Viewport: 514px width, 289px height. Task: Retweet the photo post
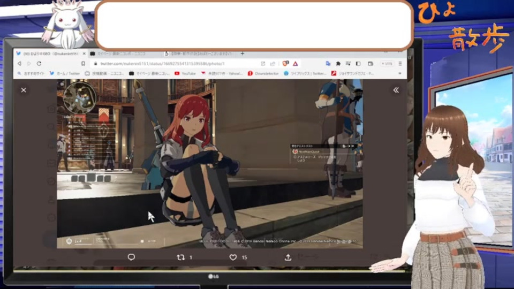(180, 257)
